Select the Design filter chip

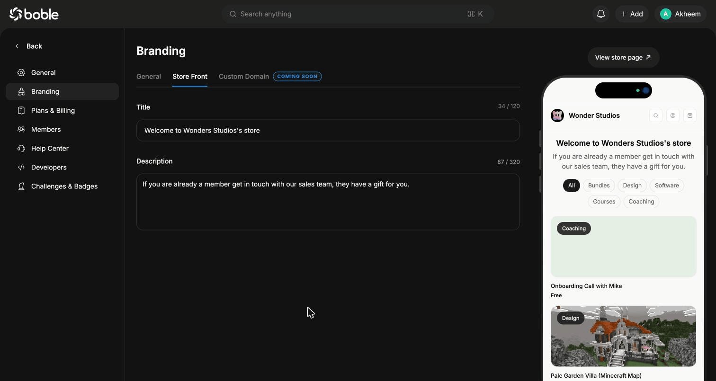click(x=632, y=186)
